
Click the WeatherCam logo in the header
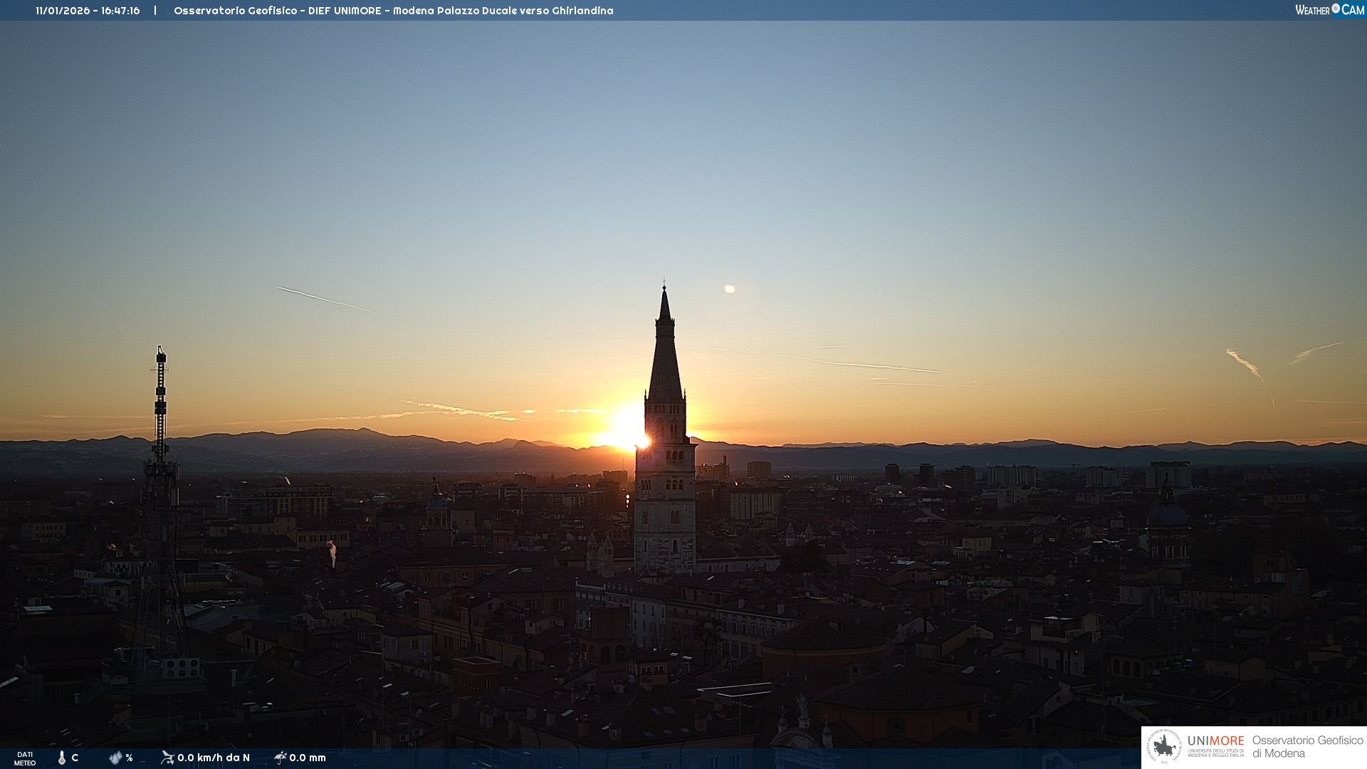coord(1329,10)
